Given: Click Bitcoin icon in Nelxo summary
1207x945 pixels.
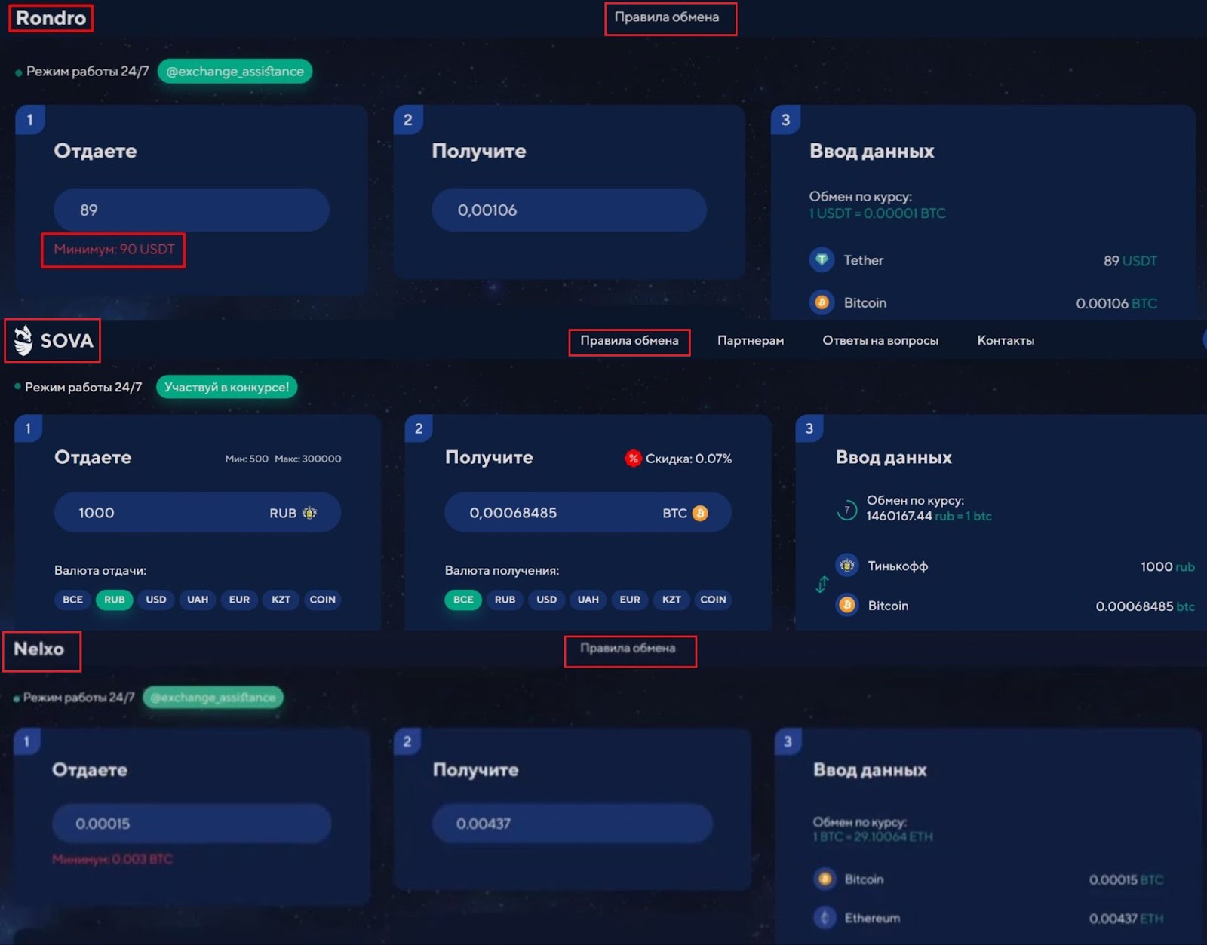Looking at the screenshot, I should tap(825, 879).
